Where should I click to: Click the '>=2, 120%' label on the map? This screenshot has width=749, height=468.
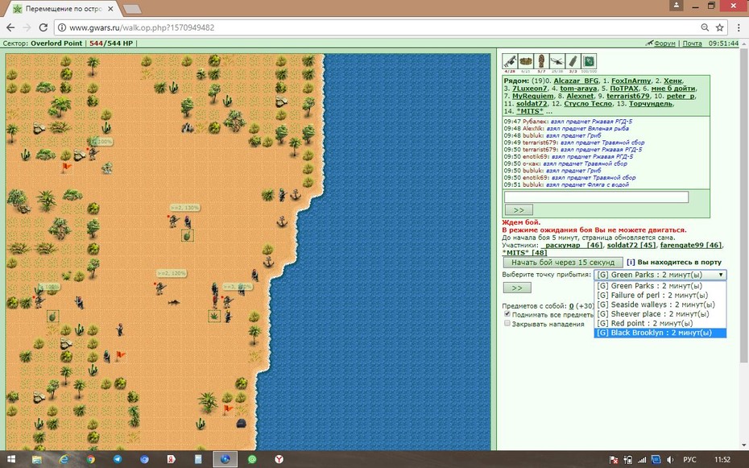point(172,273)
